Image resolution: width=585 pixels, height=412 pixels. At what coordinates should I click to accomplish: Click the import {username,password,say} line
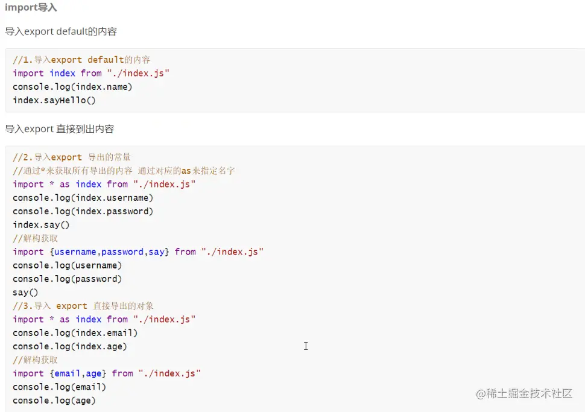(138, 252)
